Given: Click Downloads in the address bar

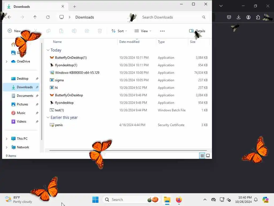Looking at the screenshot, I should tap(85, 17).
